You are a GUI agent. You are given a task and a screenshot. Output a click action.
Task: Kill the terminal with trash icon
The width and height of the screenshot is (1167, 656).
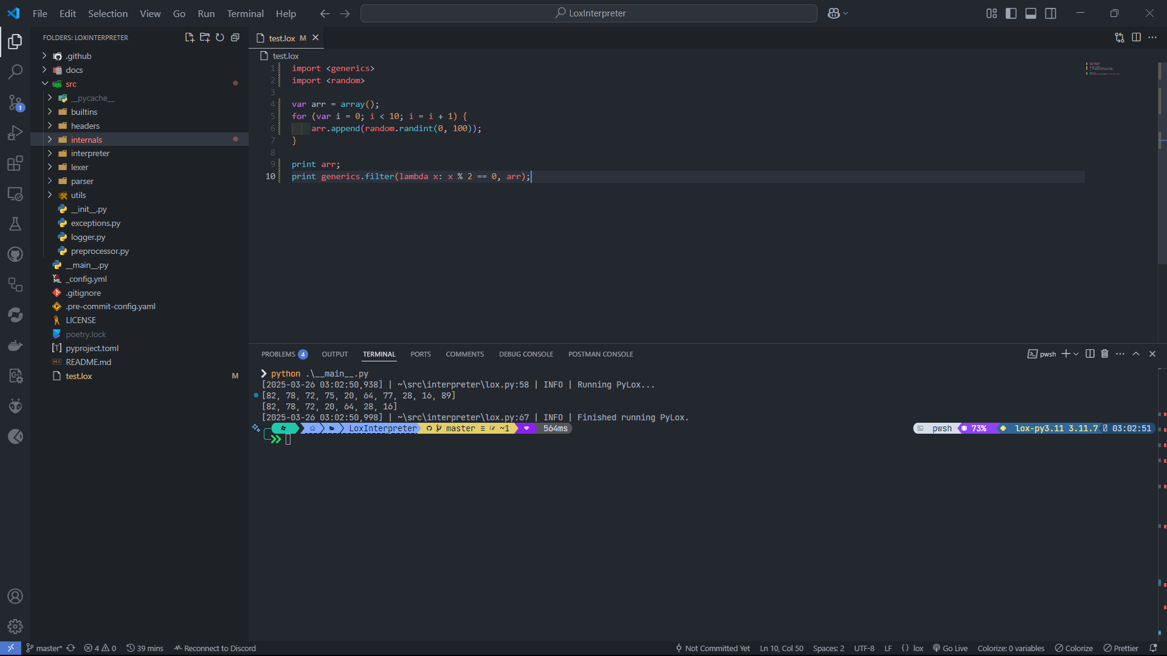(x=1105, y=354)
